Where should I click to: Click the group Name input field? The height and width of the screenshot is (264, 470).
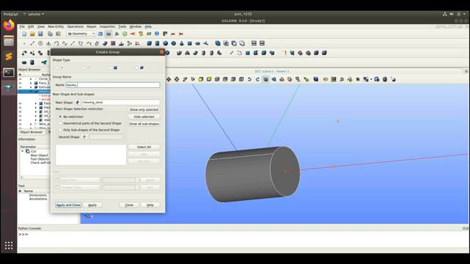tap(112, 85)
